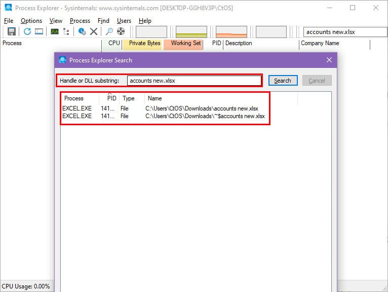388x292 pixels.
Task: Select result row with ~$accounts new.xlsx
Action: coord(163,116)
